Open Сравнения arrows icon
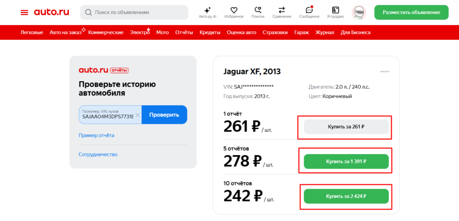459x221 pixels. point(281,10)
